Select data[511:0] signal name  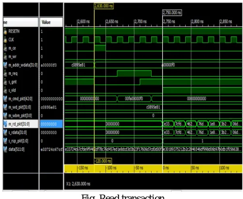point(17,149)
